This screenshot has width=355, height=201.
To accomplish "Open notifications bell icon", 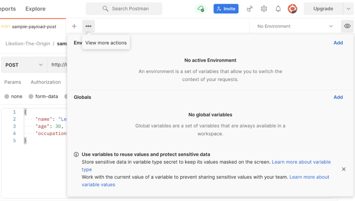I will pyautogui.click(x=278, y=9).
